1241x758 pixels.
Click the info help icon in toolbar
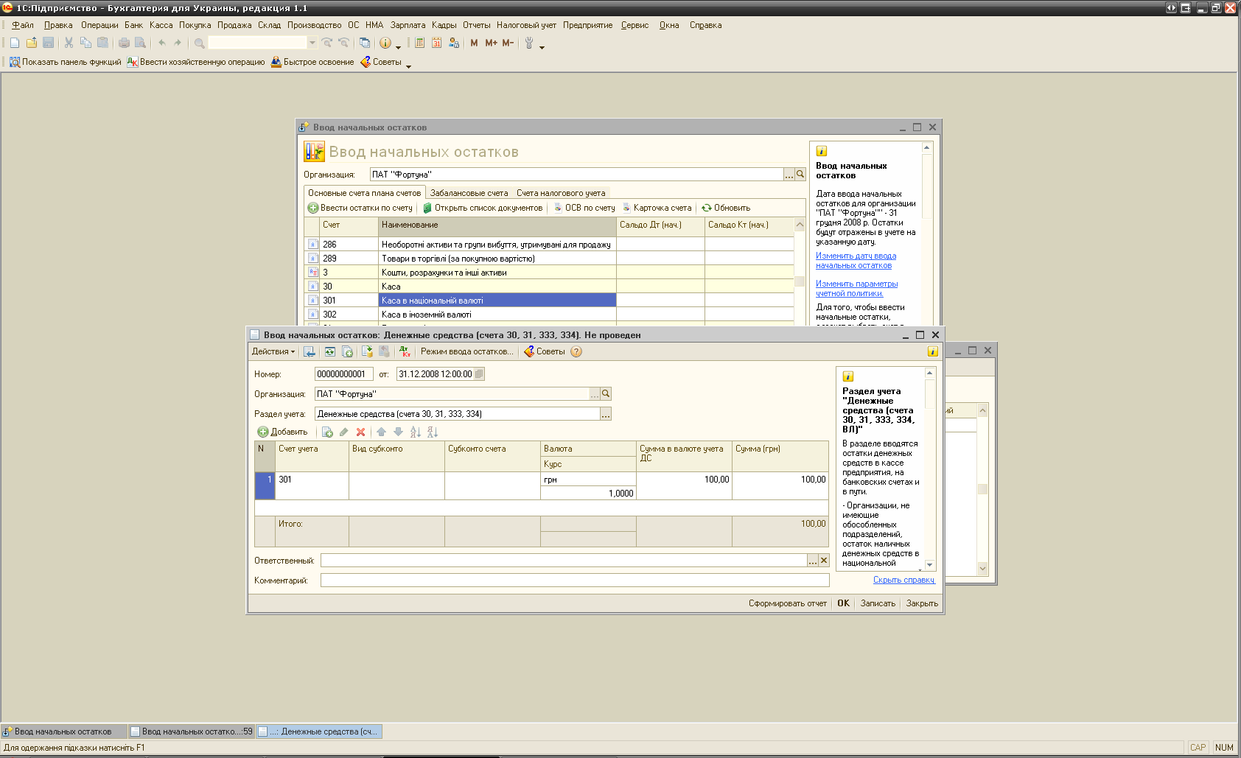tap(385, 43)
